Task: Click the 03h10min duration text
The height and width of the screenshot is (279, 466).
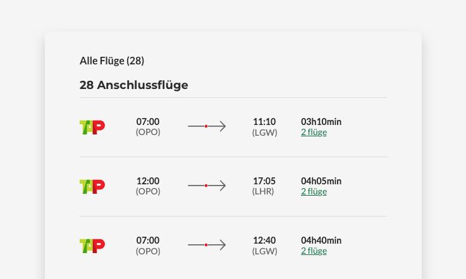Action: (321, 121)
